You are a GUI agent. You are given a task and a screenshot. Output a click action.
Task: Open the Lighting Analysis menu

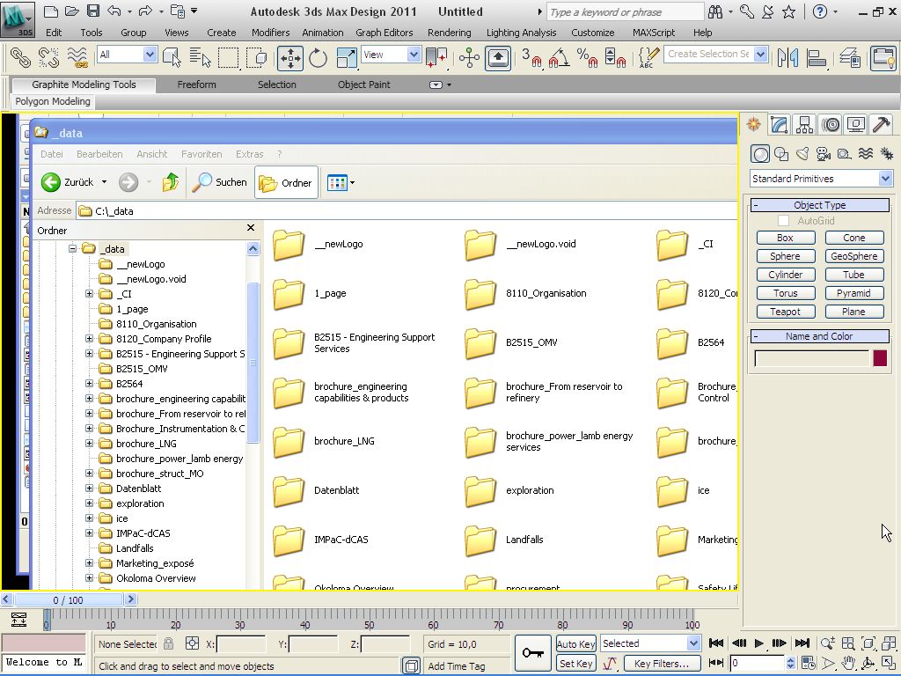click(x=521, y=33)
